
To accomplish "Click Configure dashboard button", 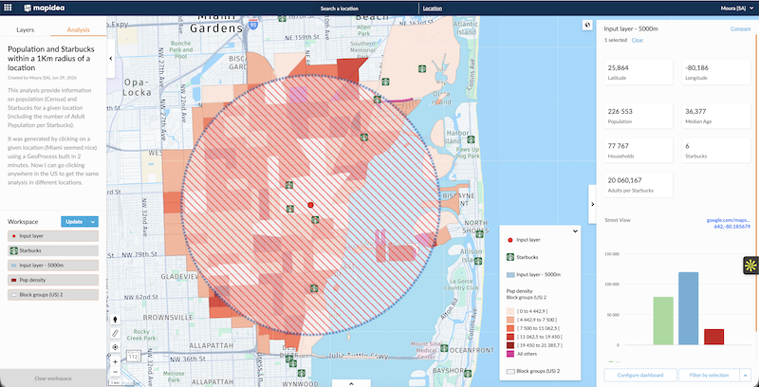I will click(639, 375).
